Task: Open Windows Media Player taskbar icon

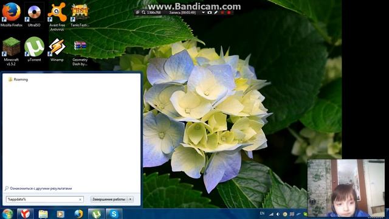Action: (61, 214)
